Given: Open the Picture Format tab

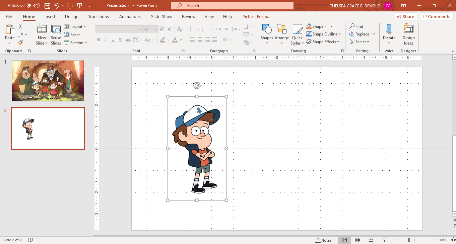Looking at the screenshot, I should pos(257,16).
